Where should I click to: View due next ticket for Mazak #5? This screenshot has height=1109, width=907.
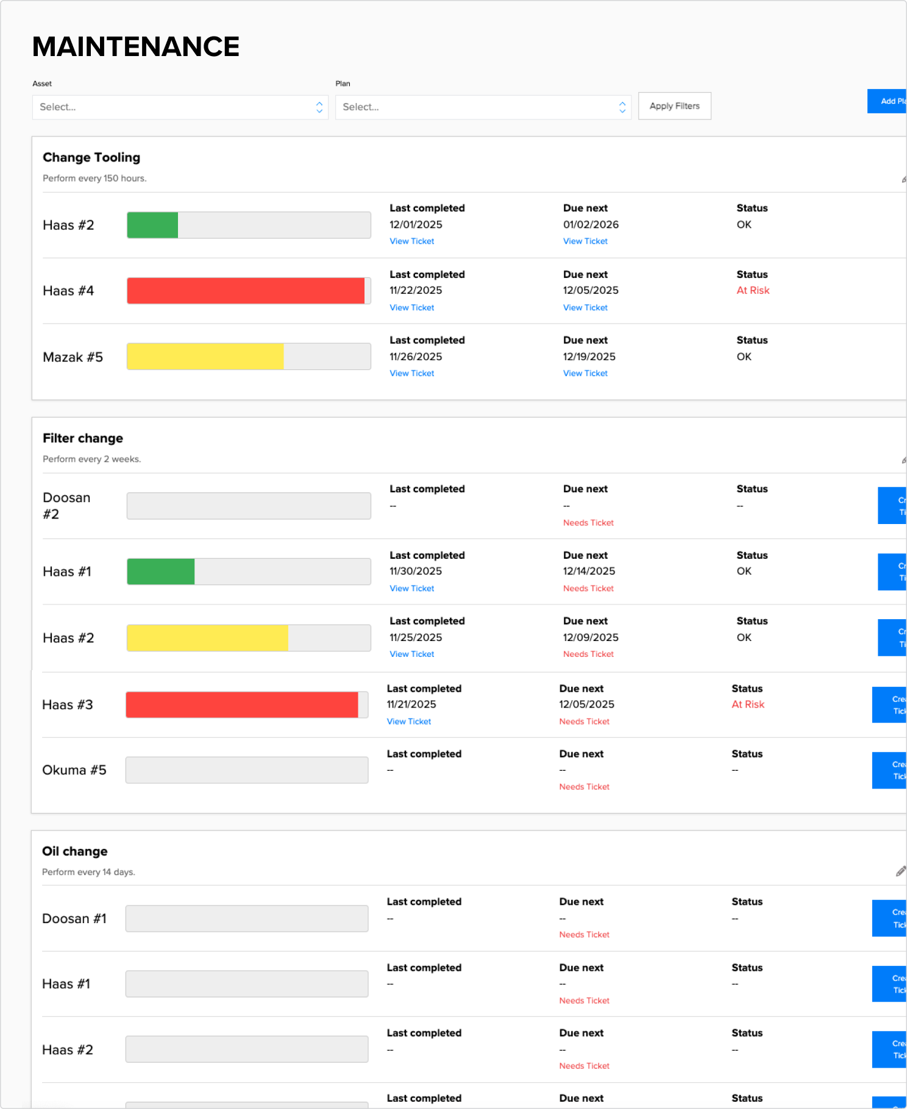pyautogui.click(x=585, y=374)
